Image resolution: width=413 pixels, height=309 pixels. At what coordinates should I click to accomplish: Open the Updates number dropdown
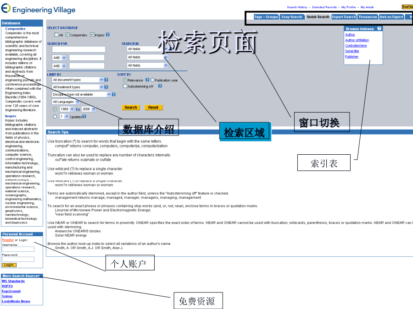64,116
